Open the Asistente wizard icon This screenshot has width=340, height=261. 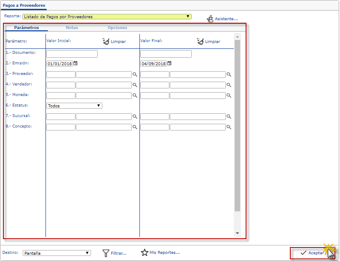pos(210,19)
